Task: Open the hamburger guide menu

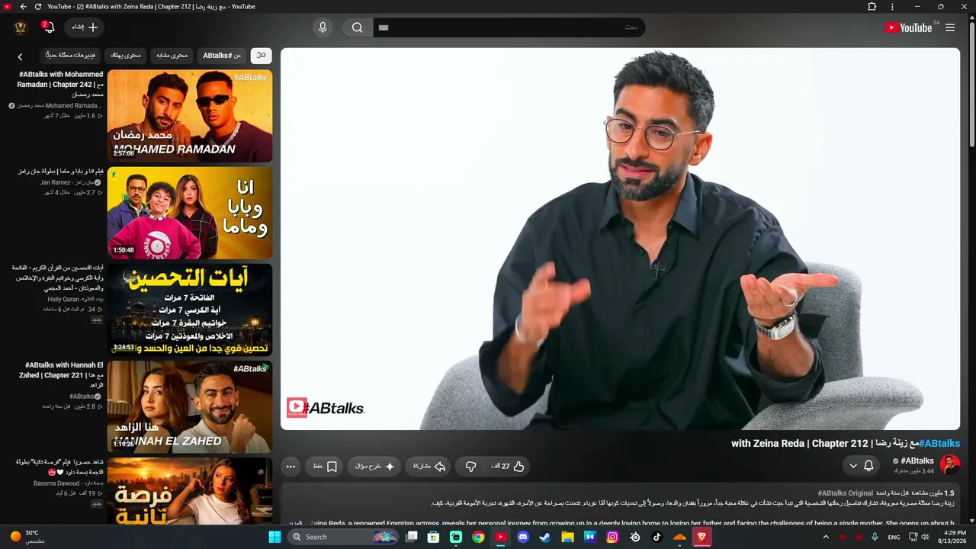Action: point(950,27)
